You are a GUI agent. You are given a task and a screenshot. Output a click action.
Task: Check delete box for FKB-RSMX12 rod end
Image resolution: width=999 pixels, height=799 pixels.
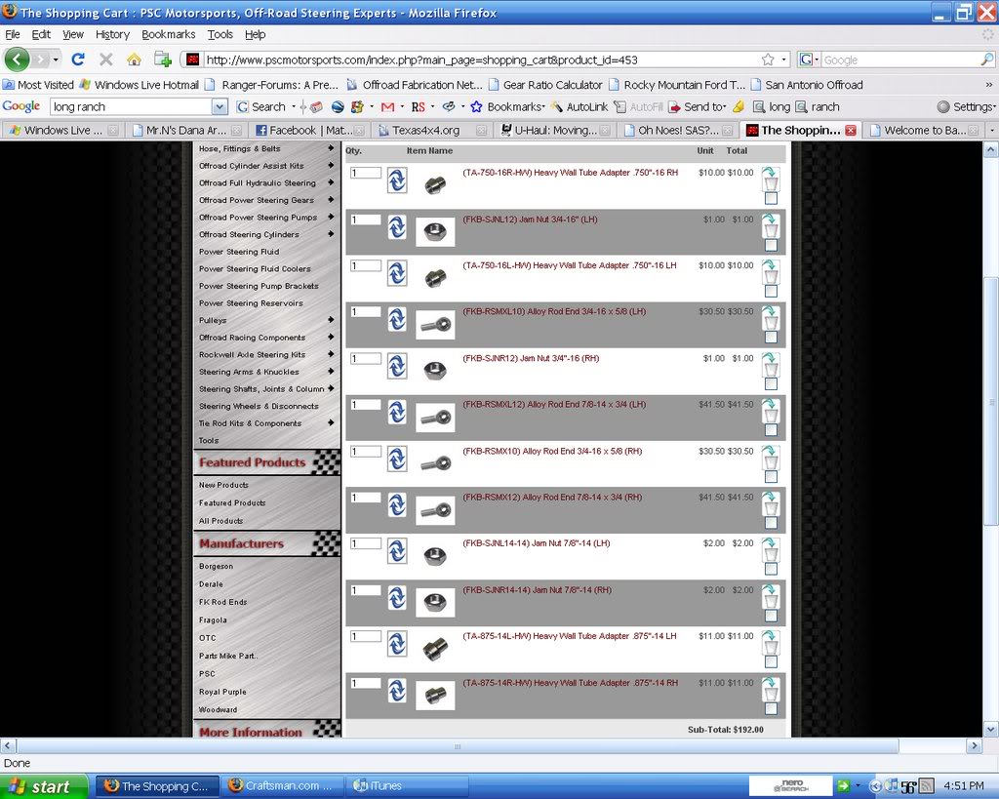click(771, 523)
